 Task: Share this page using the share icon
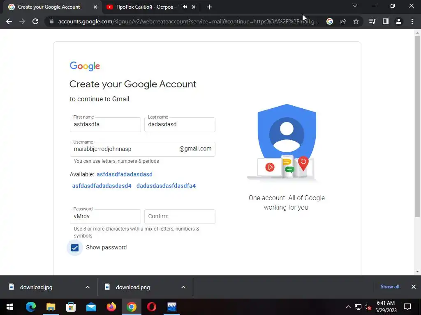[x=343, y=21]
